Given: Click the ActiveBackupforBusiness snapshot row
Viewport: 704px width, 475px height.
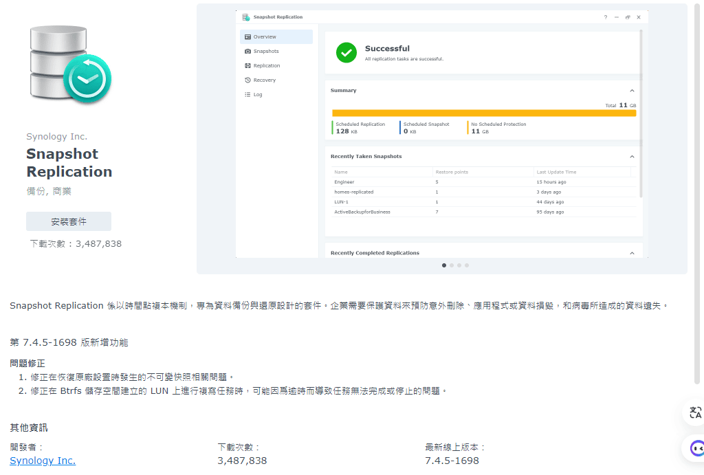Looking at the screenshot, I should point(484,212).
